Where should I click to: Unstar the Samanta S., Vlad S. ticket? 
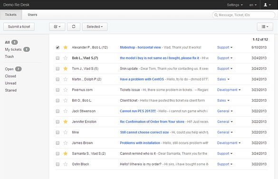[x=66, y=153]
